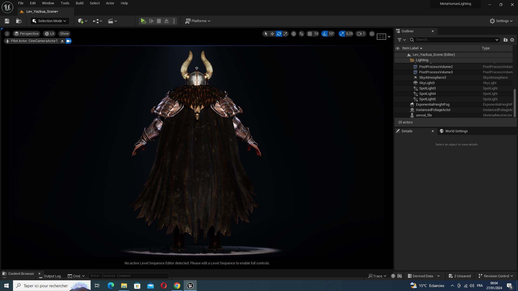Start Play in Editor with the green play button

click(143, 21)
